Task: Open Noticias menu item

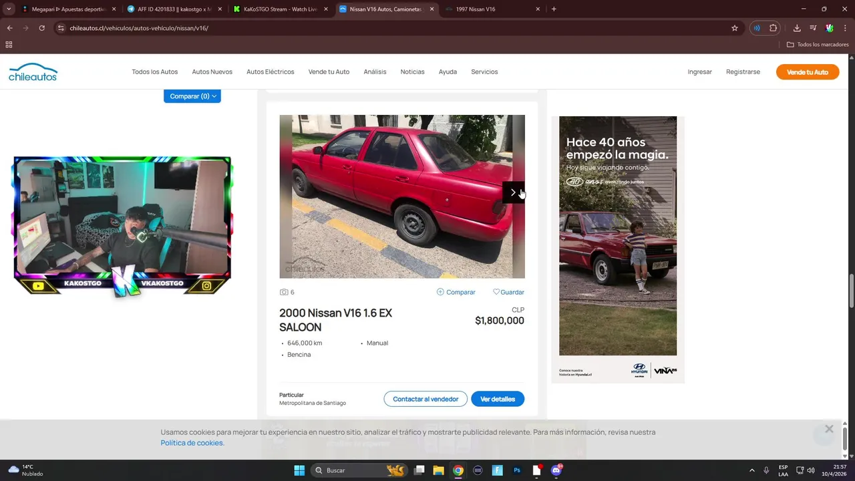Action: click(x=412, y=71)
